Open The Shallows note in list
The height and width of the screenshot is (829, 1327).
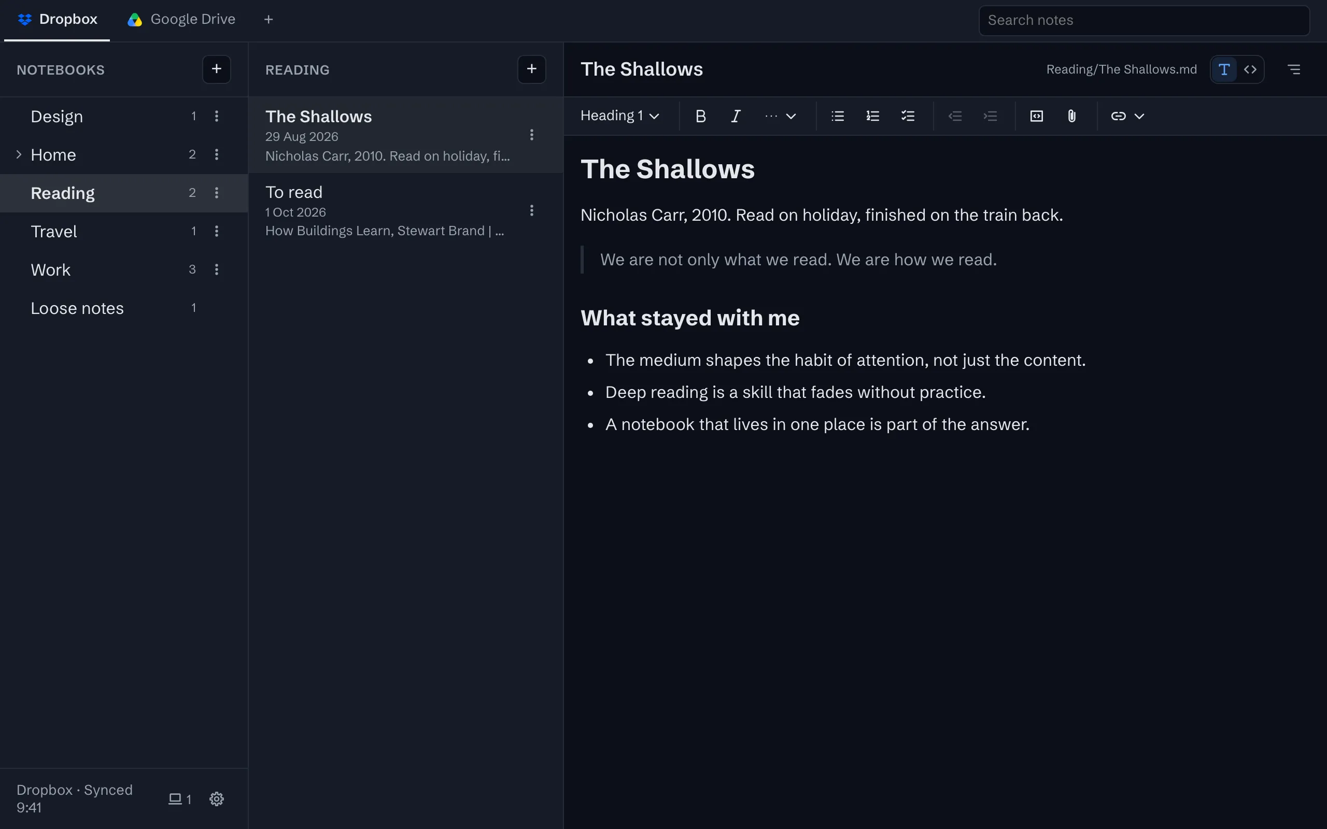coord(406,135)
